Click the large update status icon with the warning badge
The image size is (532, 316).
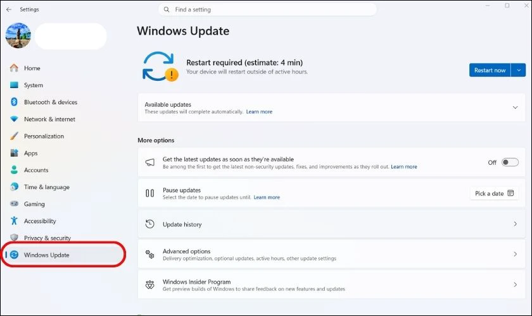point(160,67)
